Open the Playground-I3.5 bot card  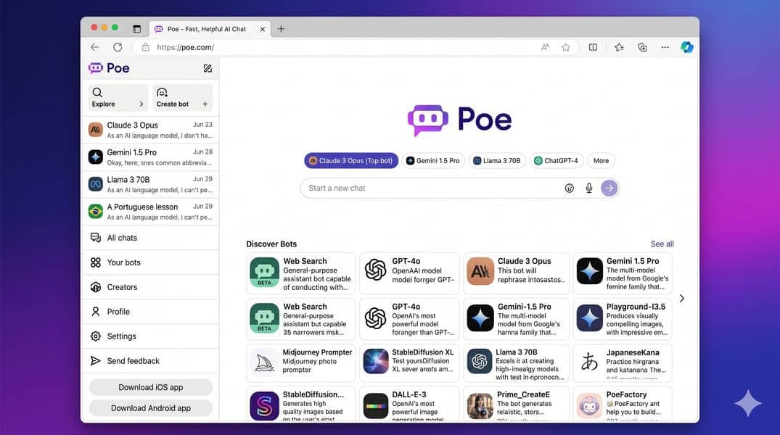pos(623,319)
